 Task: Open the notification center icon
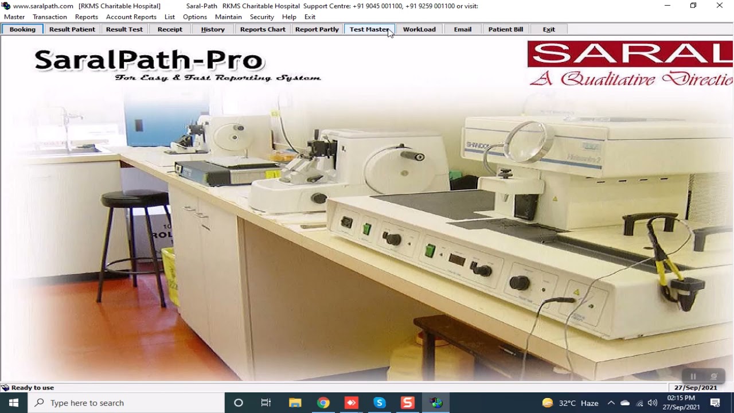715,403
